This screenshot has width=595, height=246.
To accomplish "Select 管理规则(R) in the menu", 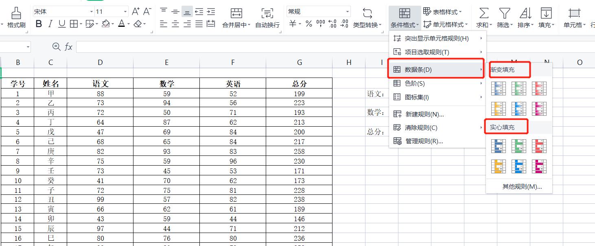I will point(422,142).
